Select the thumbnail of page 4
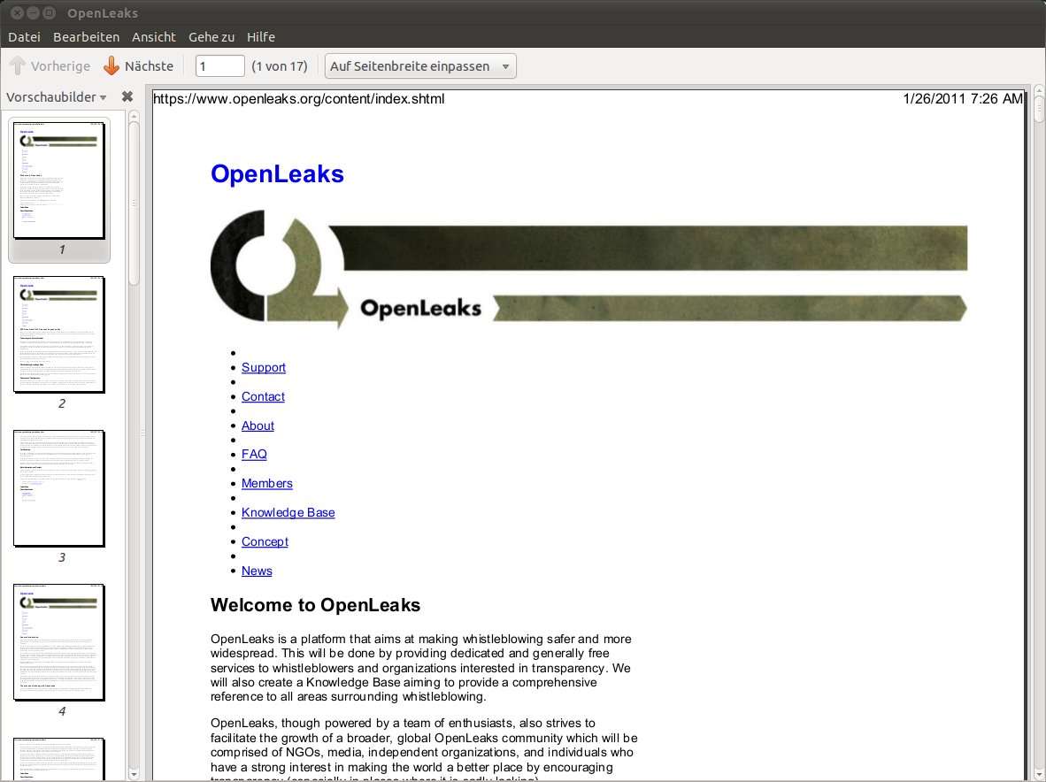1046x782 pixels. tap(58, 642)
